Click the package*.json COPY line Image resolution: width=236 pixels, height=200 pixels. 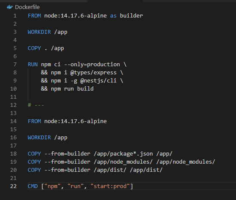pos(100,154)
